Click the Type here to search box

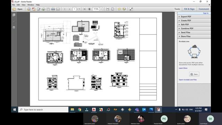tap(43, 110)
